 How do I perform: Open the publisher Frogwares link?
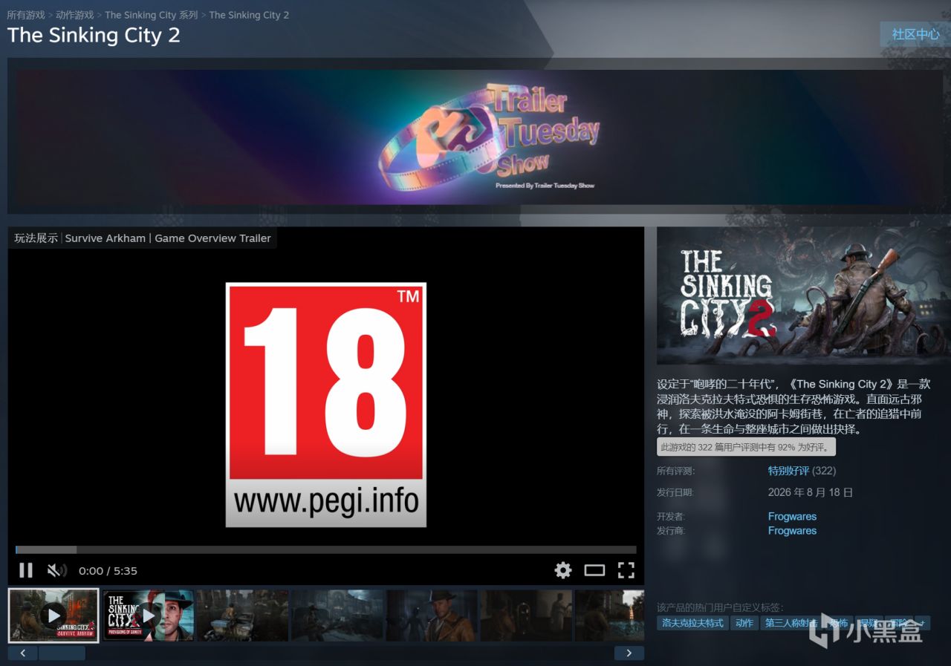coord(792,531)
